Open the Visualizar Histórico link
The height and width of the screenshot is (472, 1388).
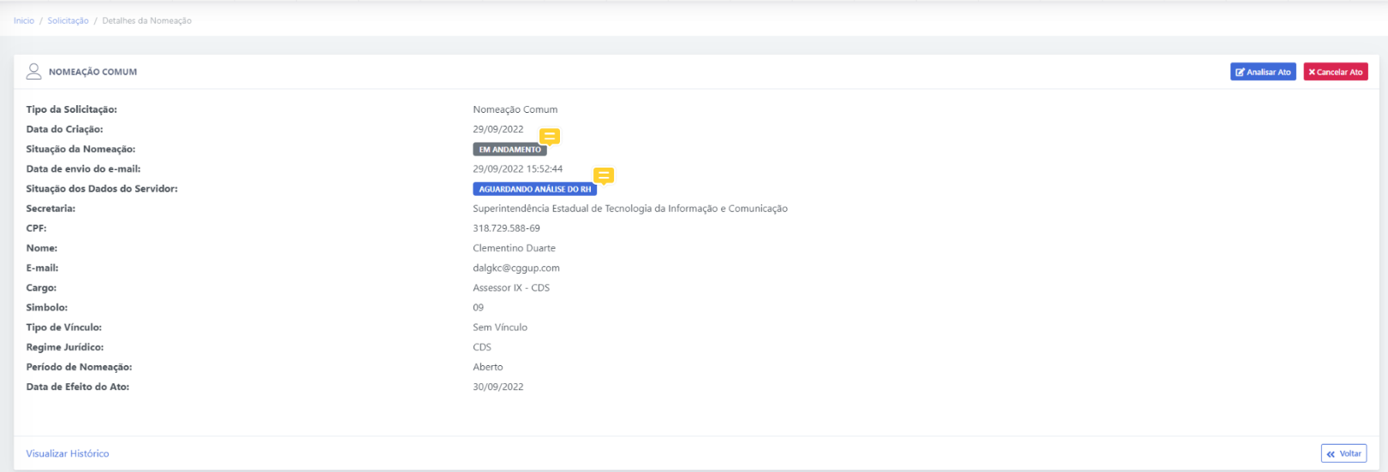point(68,453)
